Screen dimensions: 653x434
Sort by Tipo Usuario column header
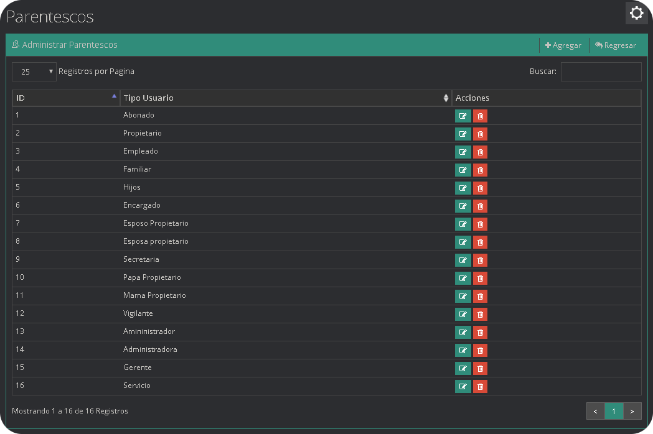point(285,98)
